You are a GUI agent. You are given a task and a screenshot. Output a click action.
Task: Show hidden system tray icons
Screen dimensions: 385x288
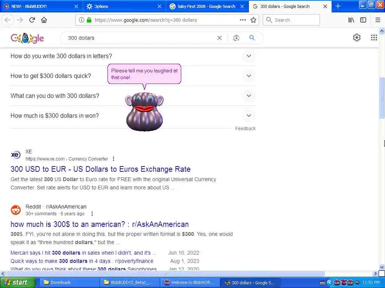click(x=329, y=283)
